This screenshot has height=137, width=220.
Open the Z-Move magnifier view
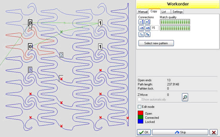pyautogui.click(x=185, y=98)
